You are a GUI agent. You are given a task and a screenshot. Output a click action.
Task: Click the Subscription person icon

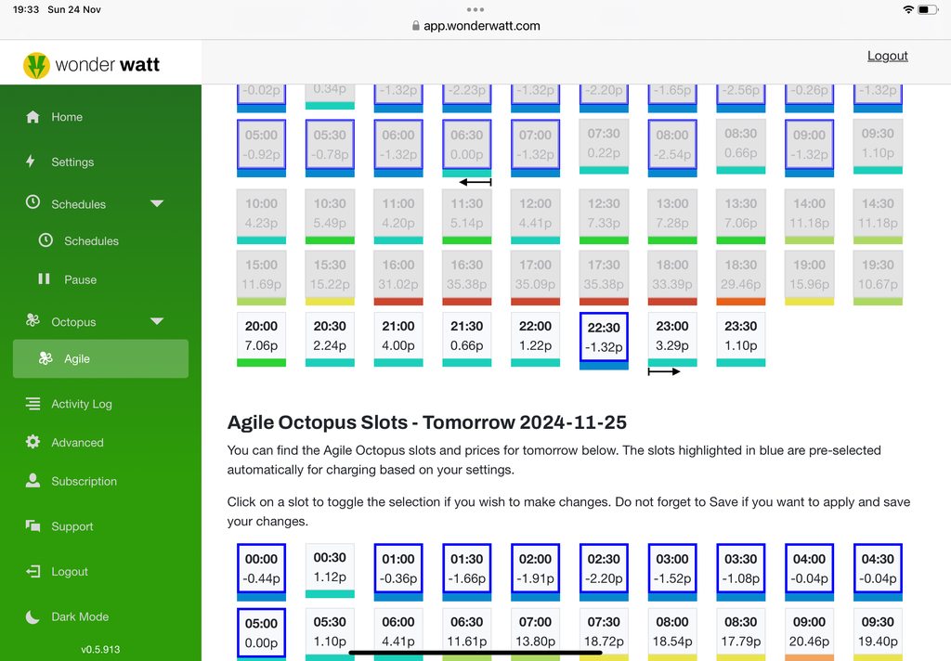[x=33, y=481]
